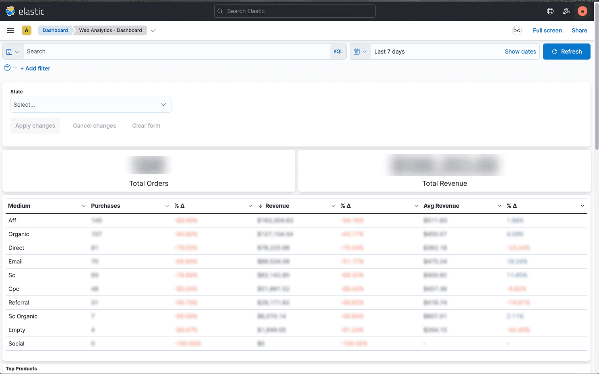Screen dimensions: 599x374
Task: Open the user avatar menu
Action: coord(582,11)
